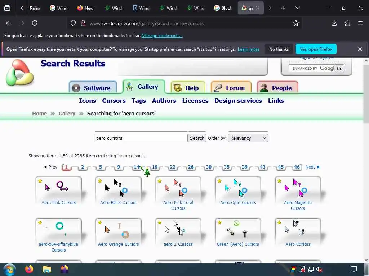This screenshot has height=276, width=369.
Task: Dismiss the startup notification bar
Action: tap(360, 49)
